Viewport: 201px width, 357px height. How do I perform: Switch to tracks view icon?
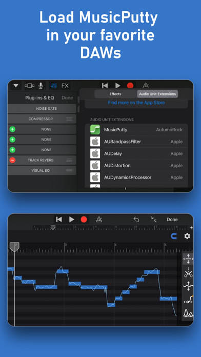click(x=30, y=86)
